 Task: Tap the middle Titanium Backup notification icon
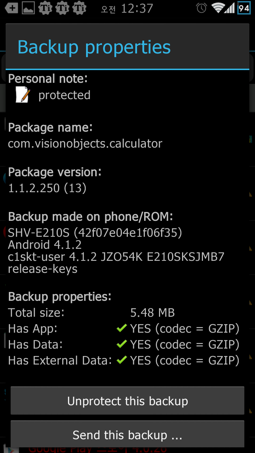(x=62, y=8)
